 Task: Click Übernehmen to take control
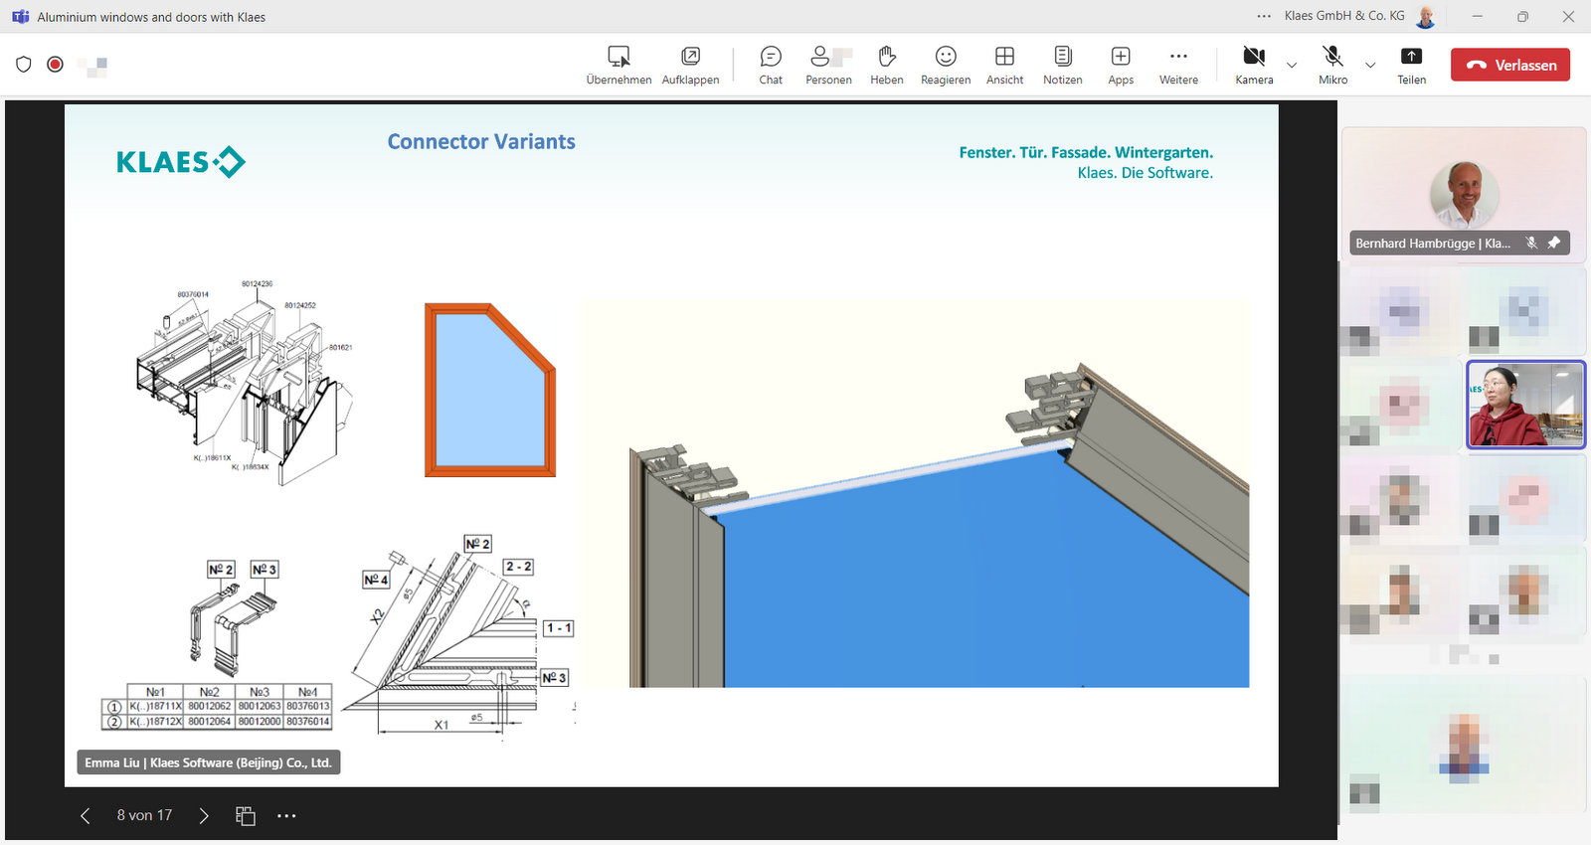(x=619, y=65)
